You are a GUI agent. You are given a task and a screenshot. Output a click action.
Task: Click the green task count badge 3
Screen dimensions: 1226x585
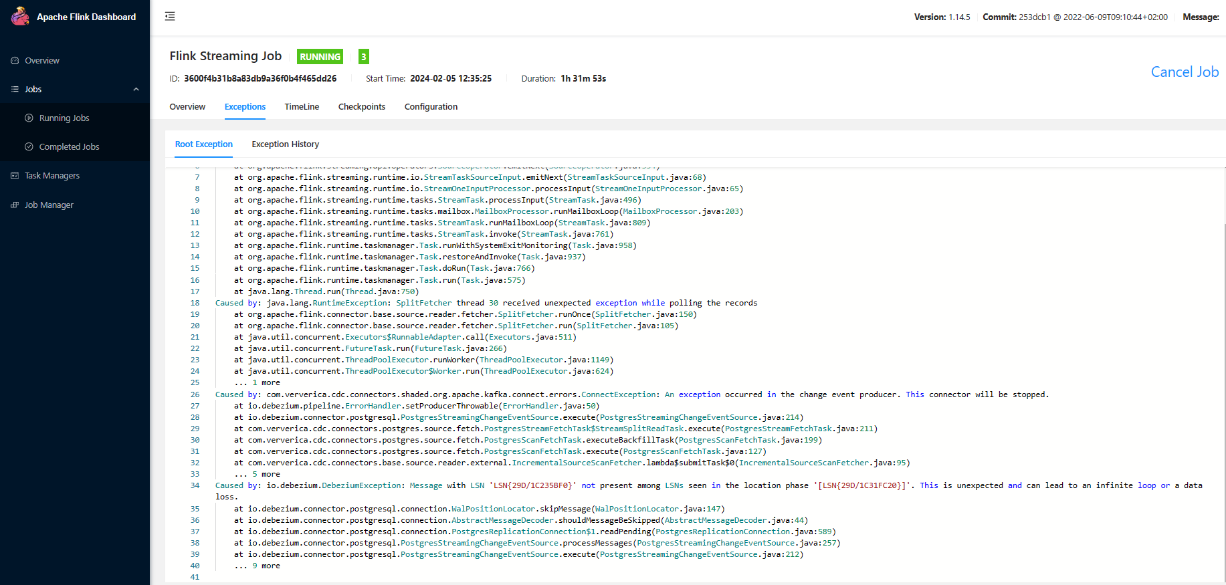pyautogui.click(x=364, y=57)
